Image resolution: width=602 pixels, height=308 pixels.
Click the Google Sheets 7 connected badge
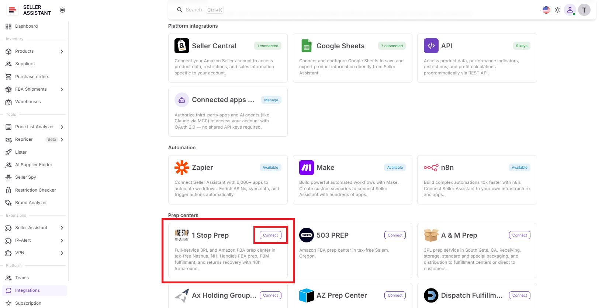tap(392, 46)
